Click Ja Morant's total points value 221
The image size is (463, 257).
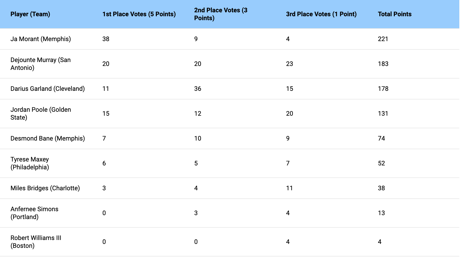383,39
